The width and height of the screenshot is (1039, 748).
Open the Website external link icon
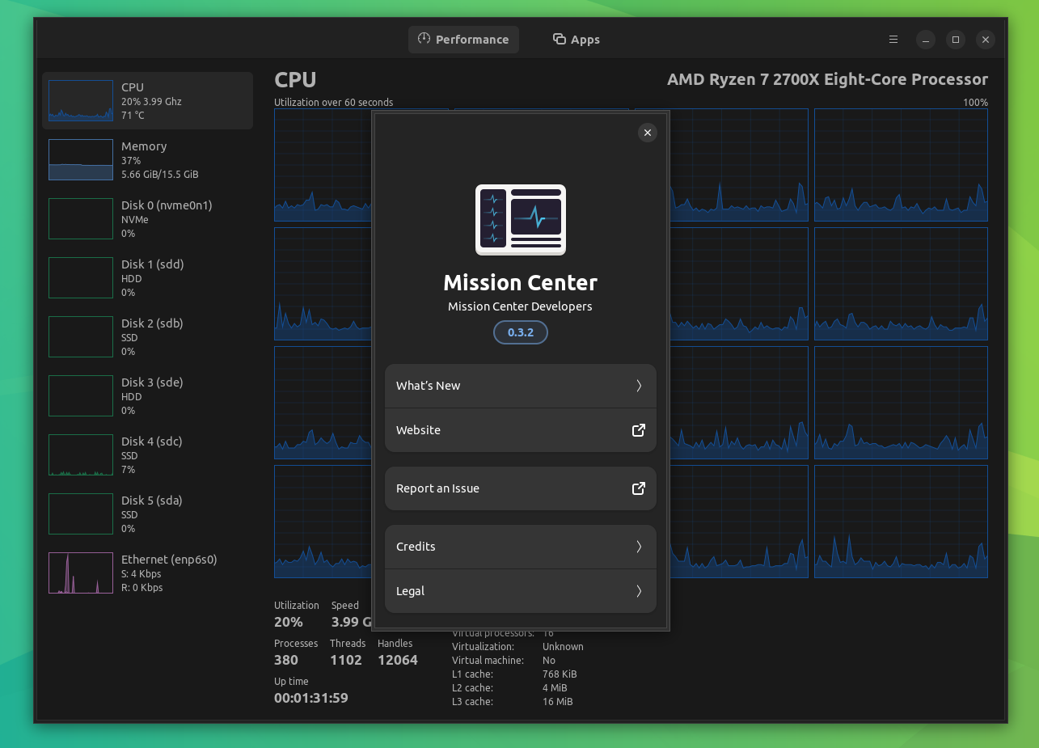pyautogui.click(x=638, y=430)
